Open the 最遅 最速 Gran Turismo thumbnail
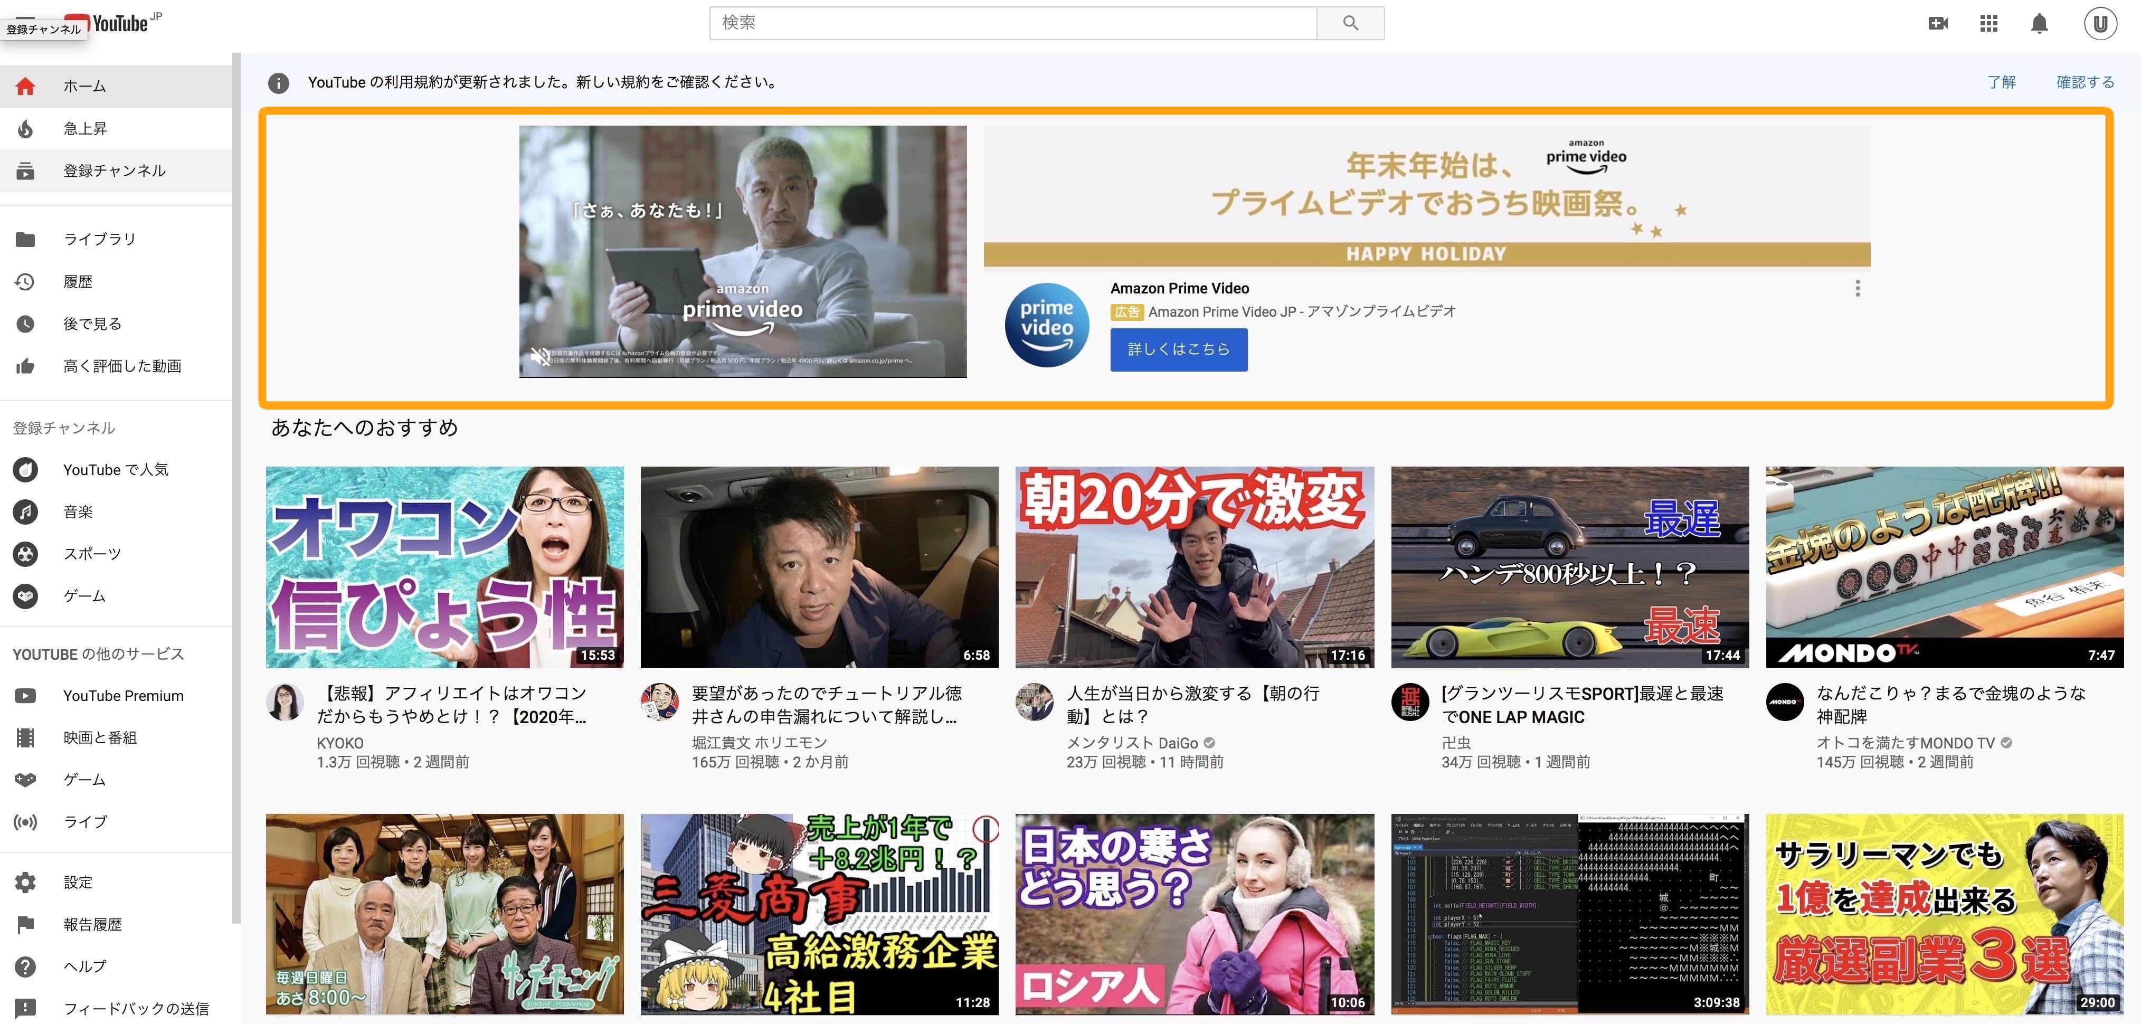The image size is (2141, 1024). click(1570, 567)
